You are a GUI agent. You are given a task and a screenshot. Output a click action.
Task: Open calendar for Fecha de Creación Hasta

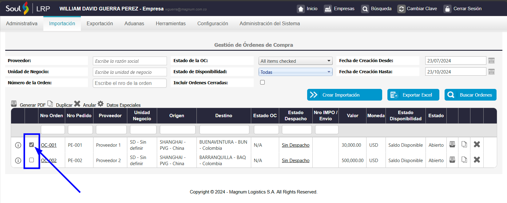(491, 72)
